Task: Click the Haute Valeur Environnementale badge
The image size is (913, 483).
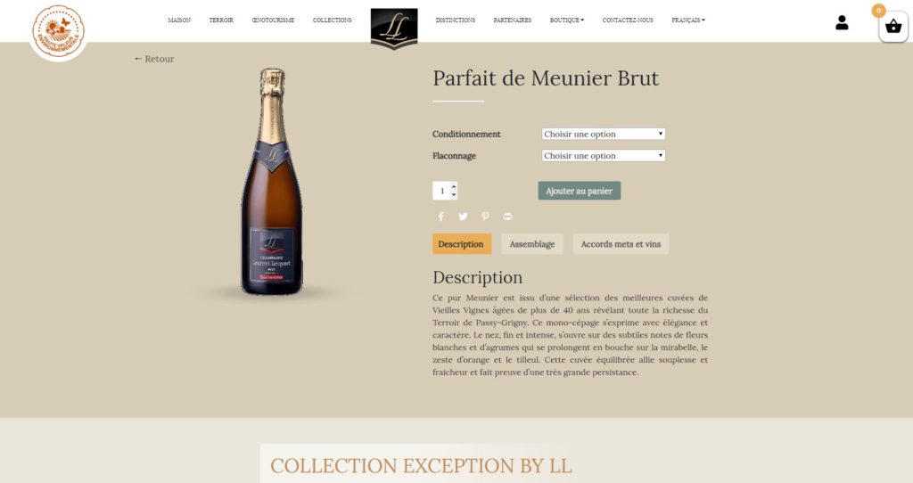Action: point(58,31)
